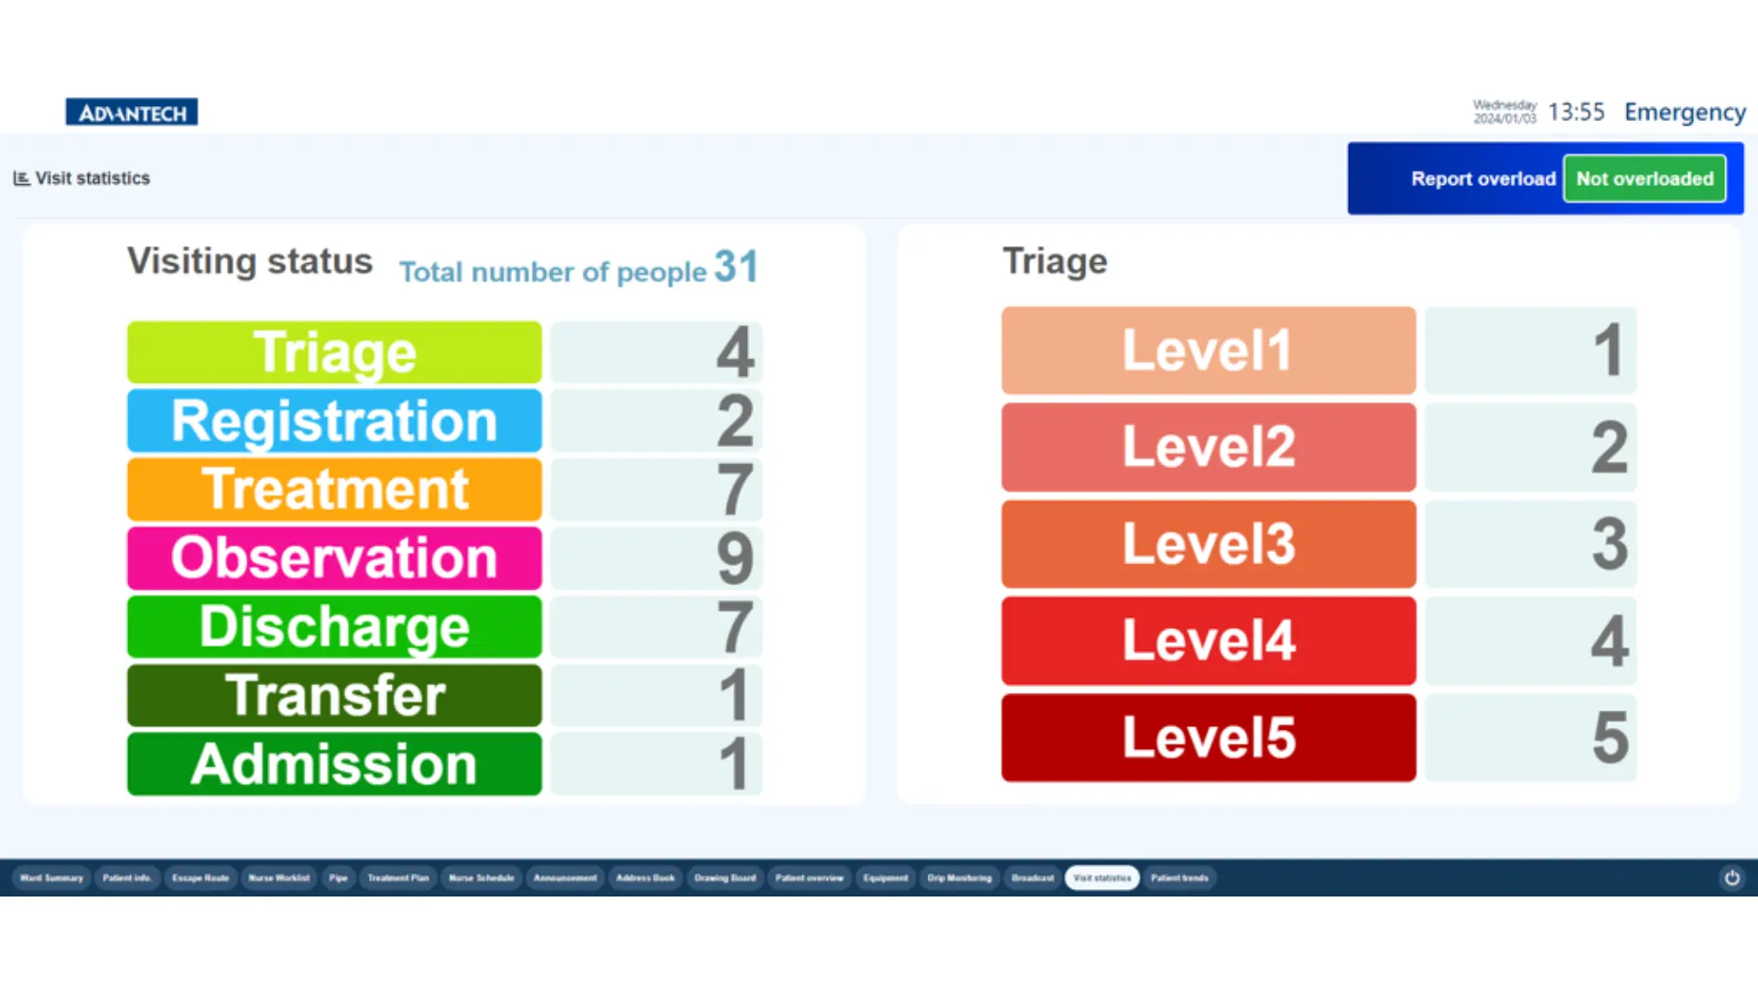Screen dimensions: 1758x989
Task: Open Patient Overview panel
Action: (809, 876)
